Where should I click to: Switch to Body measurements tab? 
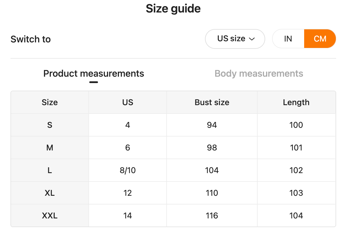coord(259,73)
